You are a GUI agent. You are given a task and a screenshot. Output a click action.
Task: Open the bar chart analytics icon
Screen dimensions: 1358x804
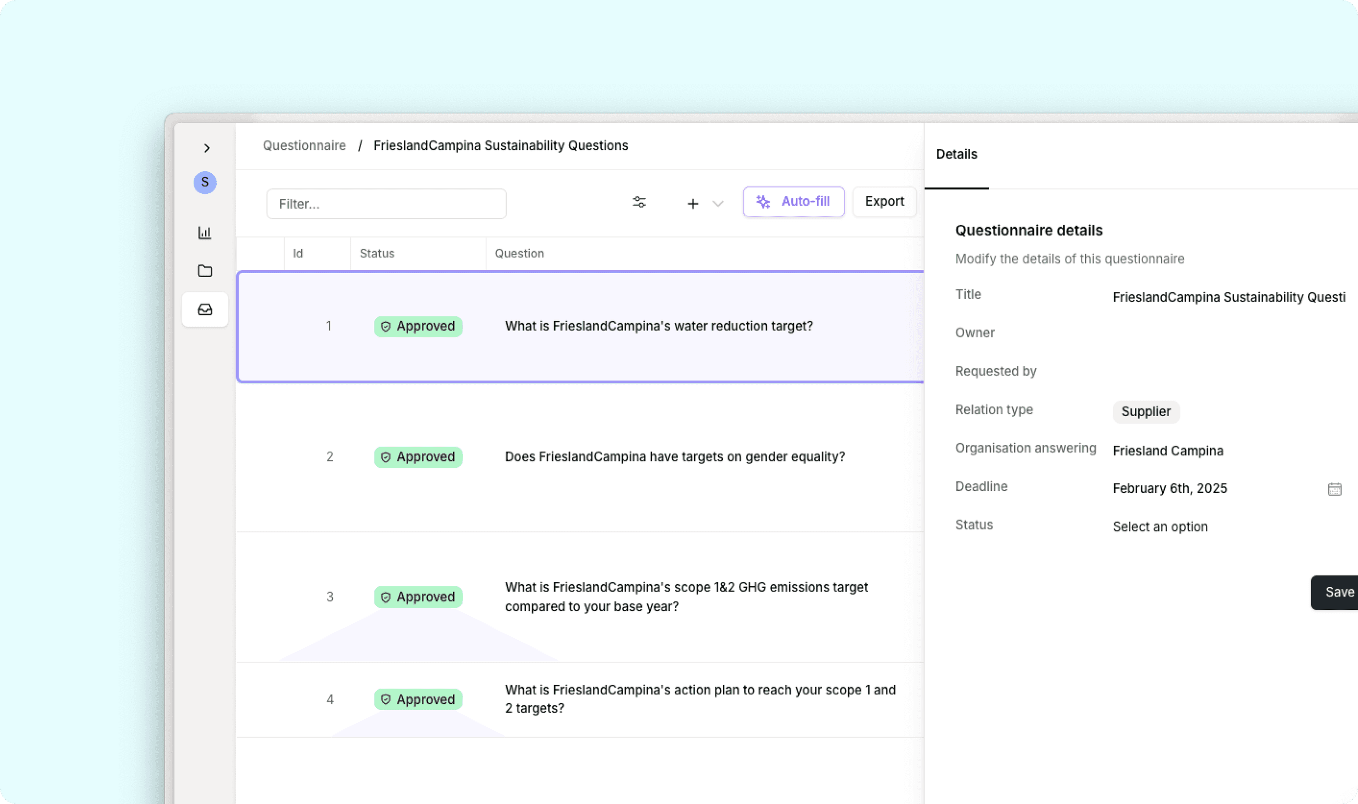click(x=205, y=233)
